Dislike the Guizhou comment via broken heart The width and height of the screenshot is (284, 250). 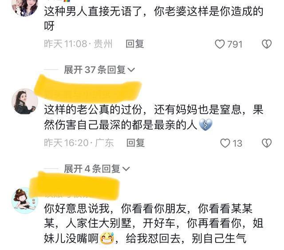tap(267, 44)
